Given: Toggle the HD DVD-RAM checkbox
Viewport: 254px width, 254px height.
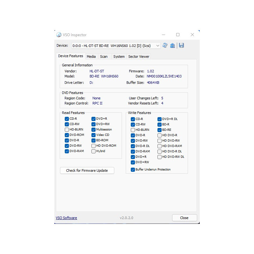Looking at the screenshot, I should click(159, 146).
